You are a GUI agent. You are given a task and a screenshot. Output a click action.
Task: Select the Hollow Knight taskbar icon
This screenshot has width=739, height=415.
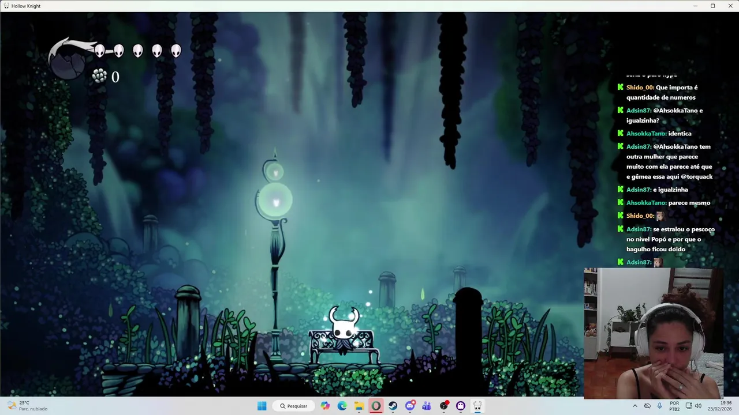click(x=477, y=406)
